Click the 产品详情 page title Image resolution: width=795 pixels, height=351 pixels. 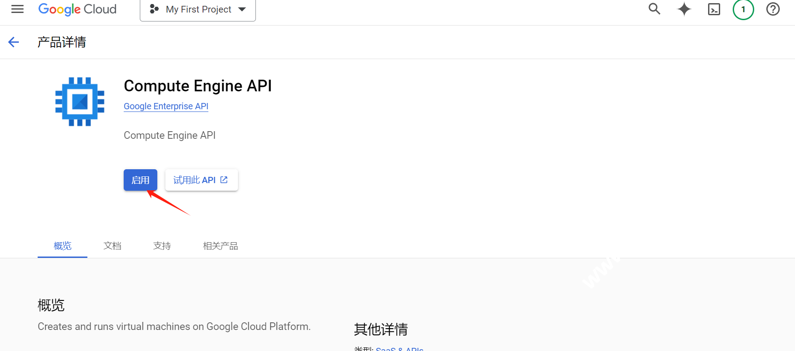pos(62,42)
